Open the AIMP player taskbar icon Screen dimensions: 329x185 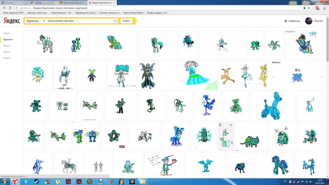[x=89, y=182]
